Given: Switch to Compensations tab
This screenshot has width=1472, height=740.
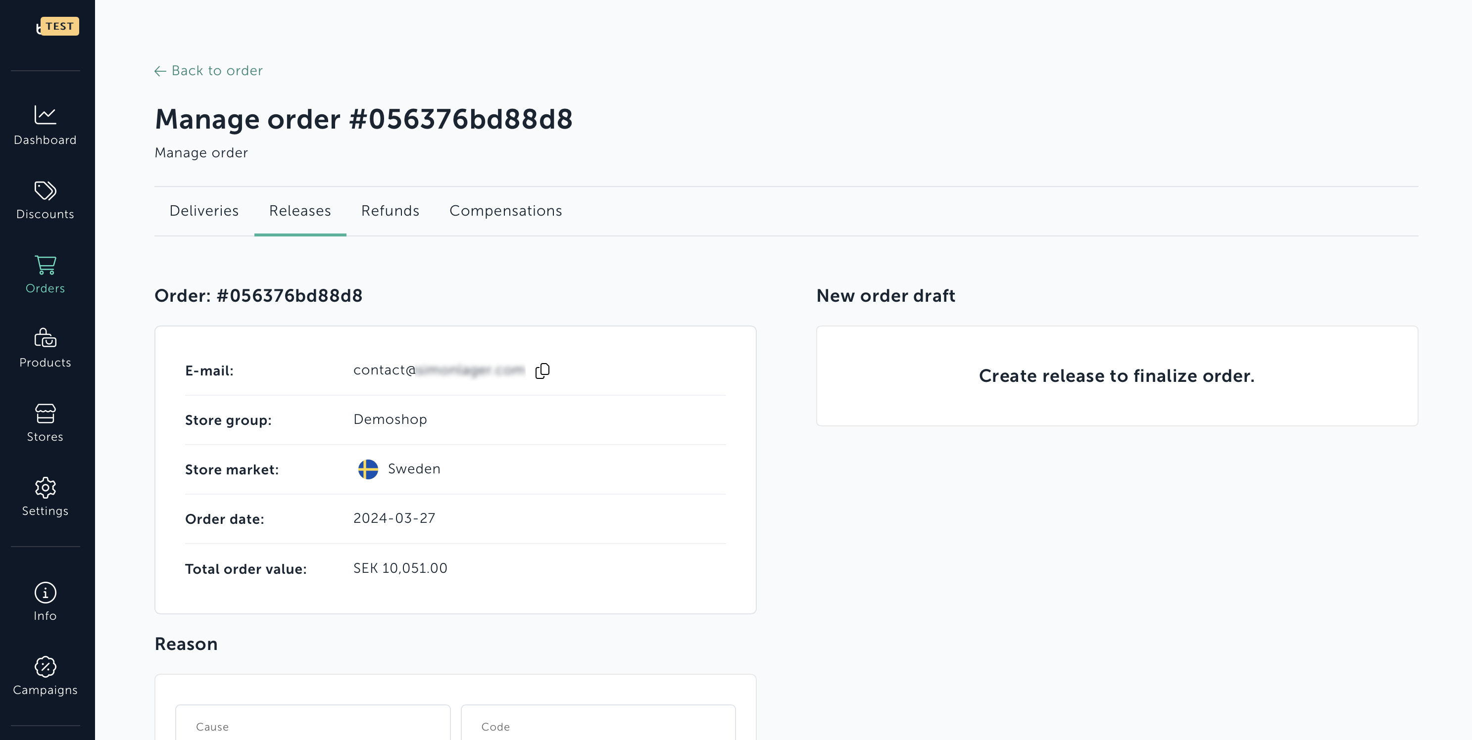Looking at the screenshot, I should pyautogui.click(x=506, y=211).
